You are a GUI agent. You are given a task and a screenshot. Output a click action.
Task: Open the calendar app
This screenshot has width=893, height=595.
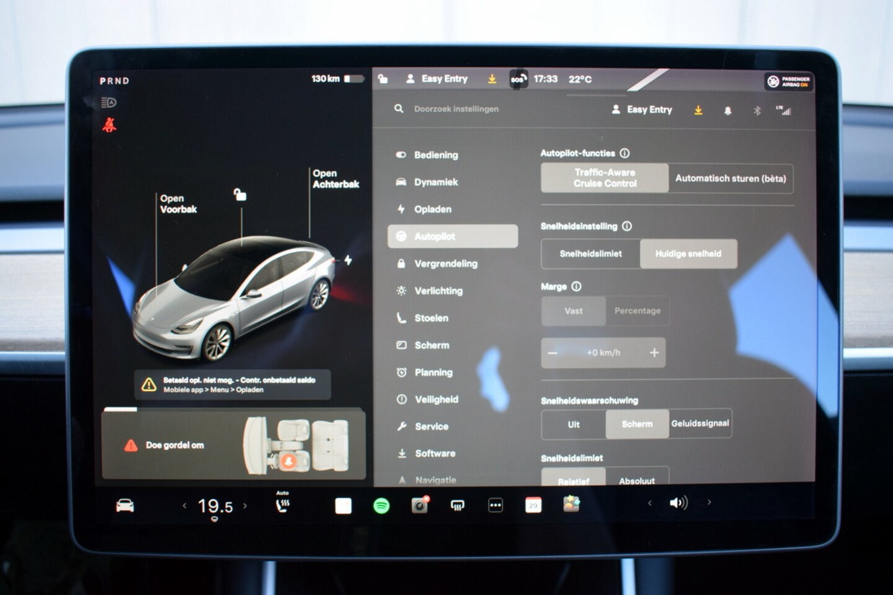click(x=533, y=505)
